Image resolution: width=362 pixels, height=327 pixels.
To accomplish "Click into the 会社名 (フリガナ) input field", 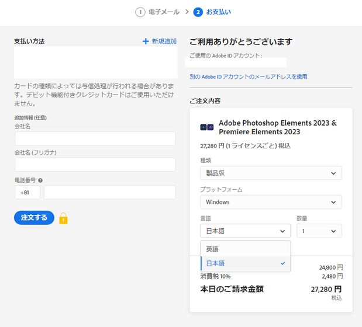I will coord(95,165).
